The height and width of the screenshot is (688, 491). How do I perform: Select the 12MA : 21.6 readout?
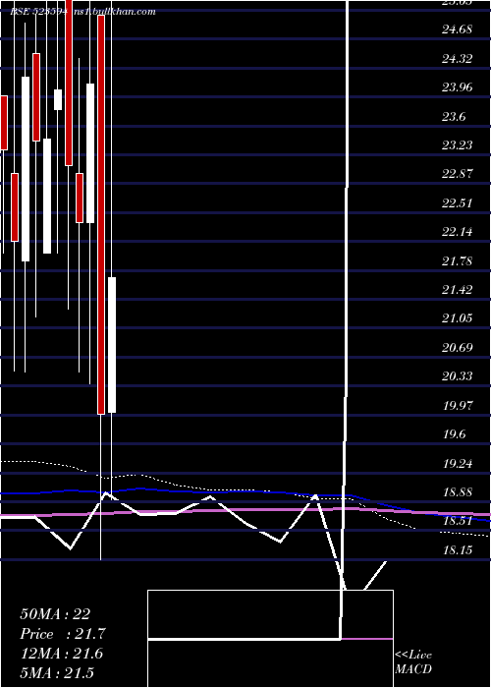[61, 654]
